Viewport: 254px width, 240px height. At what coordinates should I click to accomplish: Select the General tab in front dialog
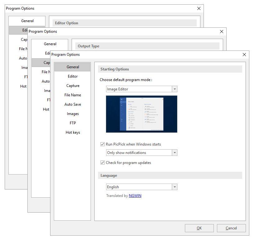[x=73, y=67]
